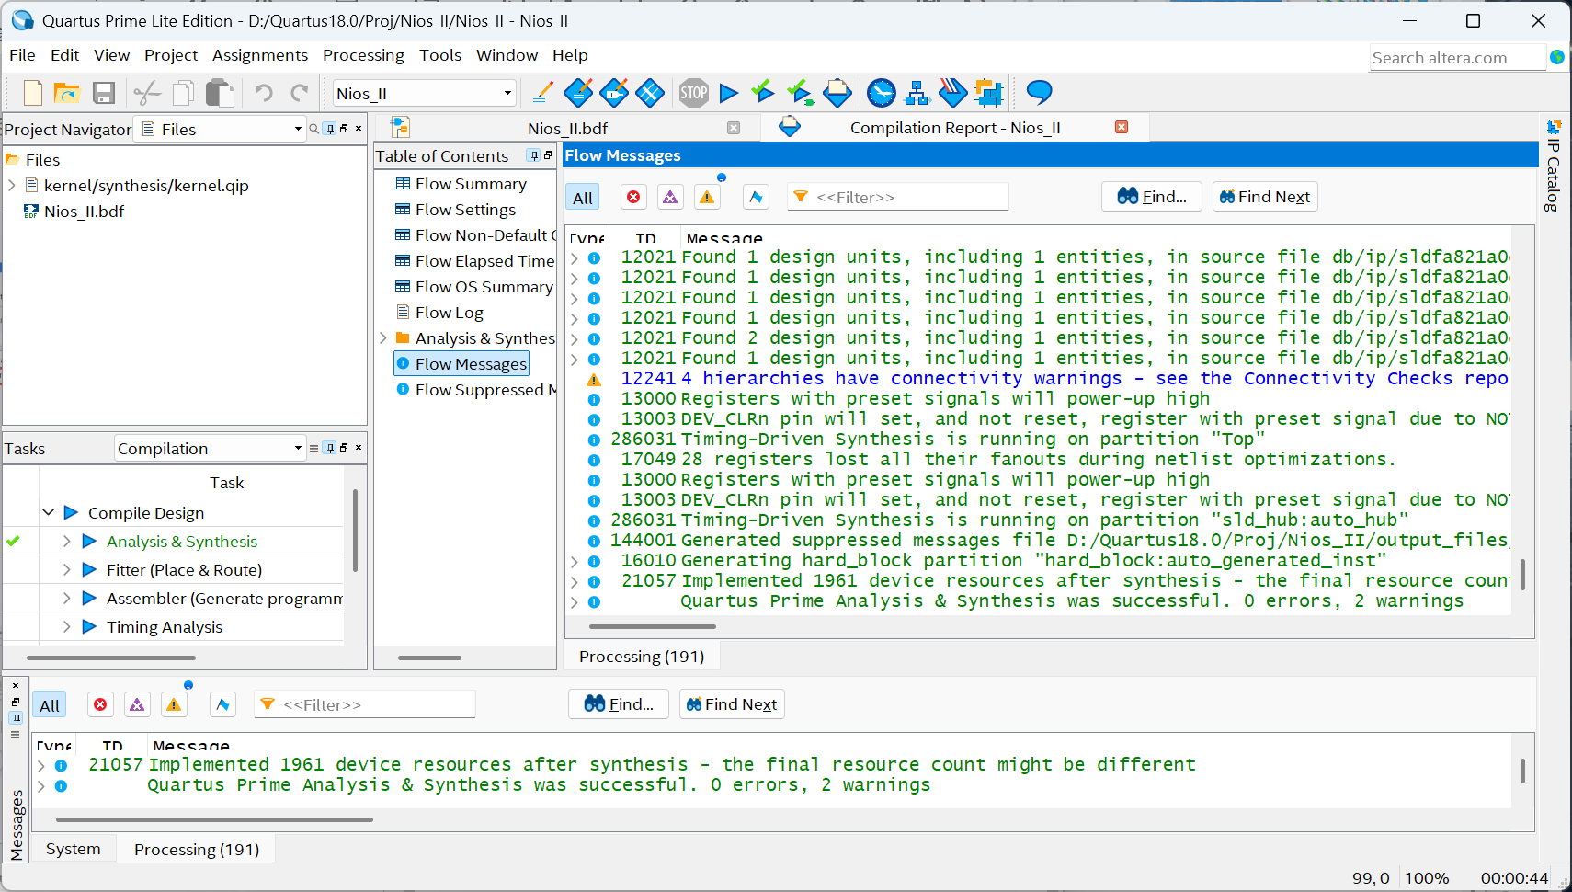Image resolution: width=1572 pixels, height=892 pixels.
Task: Switch to the Nios_II.bdf tab
Action: 567,129
